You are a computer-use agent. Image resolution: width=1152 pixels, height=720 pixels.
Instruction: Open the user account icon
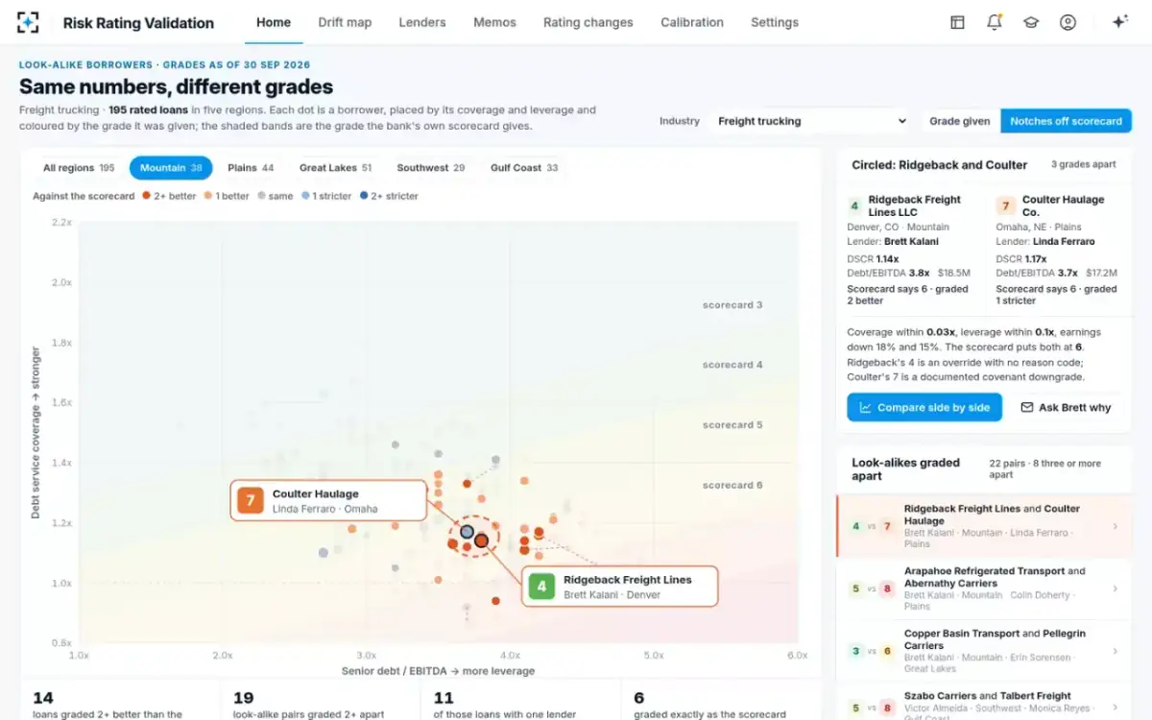(1068, 22)
